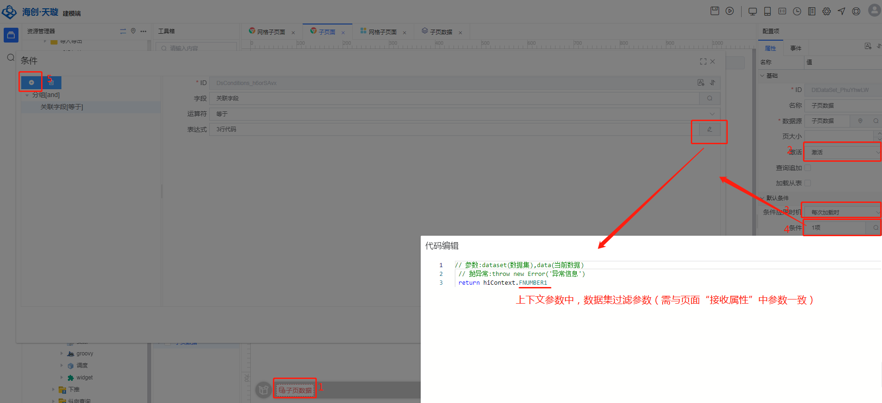The image size is (882, 403).
Task: Switch to the 事件 tab
Action: coord(796,48)
